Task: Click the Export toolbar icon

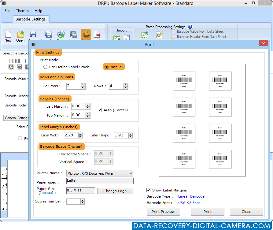Action: coord(73,35)
